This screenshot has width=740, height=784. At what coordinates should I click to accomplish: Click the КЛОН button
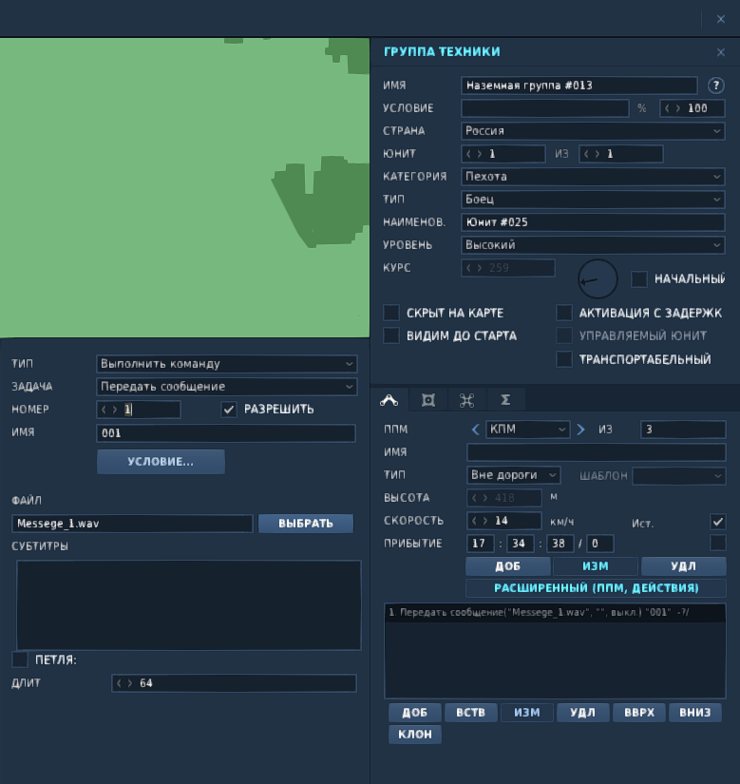415,735
